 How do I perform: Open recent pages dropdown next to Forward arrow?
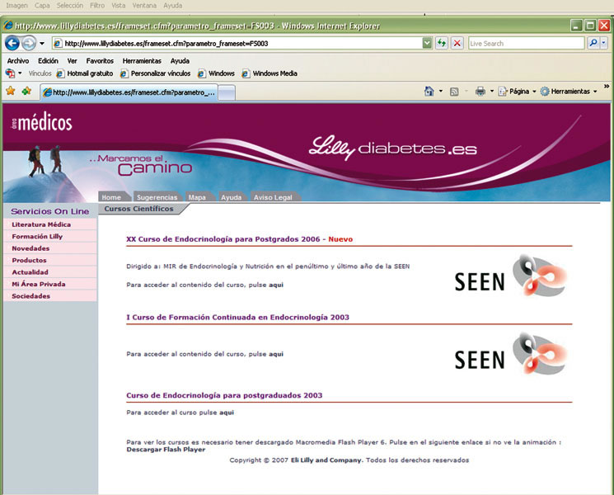click(42, 44)
